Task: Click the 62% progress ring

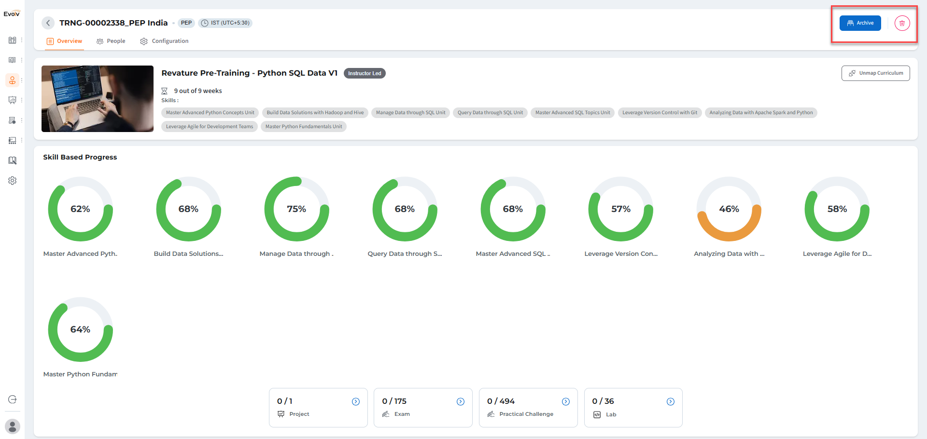Action: click(x=80, y=209)
